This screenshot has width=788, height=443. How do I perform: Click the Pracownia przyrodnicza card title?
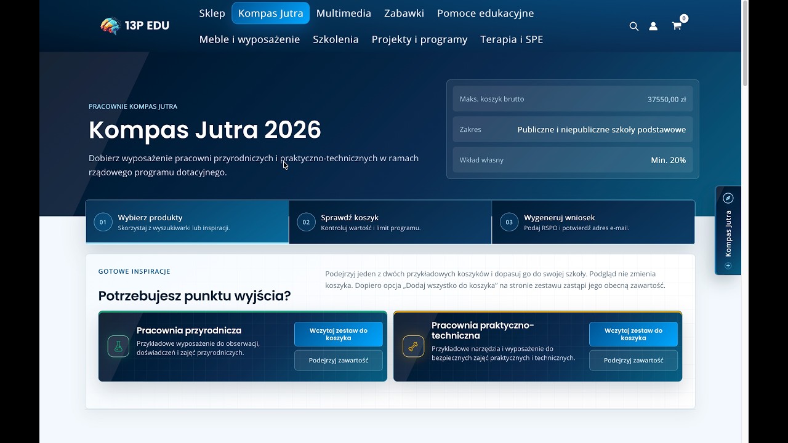pyautogui.click(x=189, y=330)
